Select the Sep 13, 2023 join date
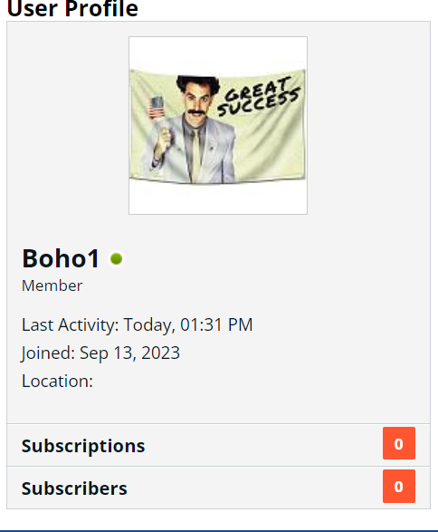 click(x=129, y=353)
